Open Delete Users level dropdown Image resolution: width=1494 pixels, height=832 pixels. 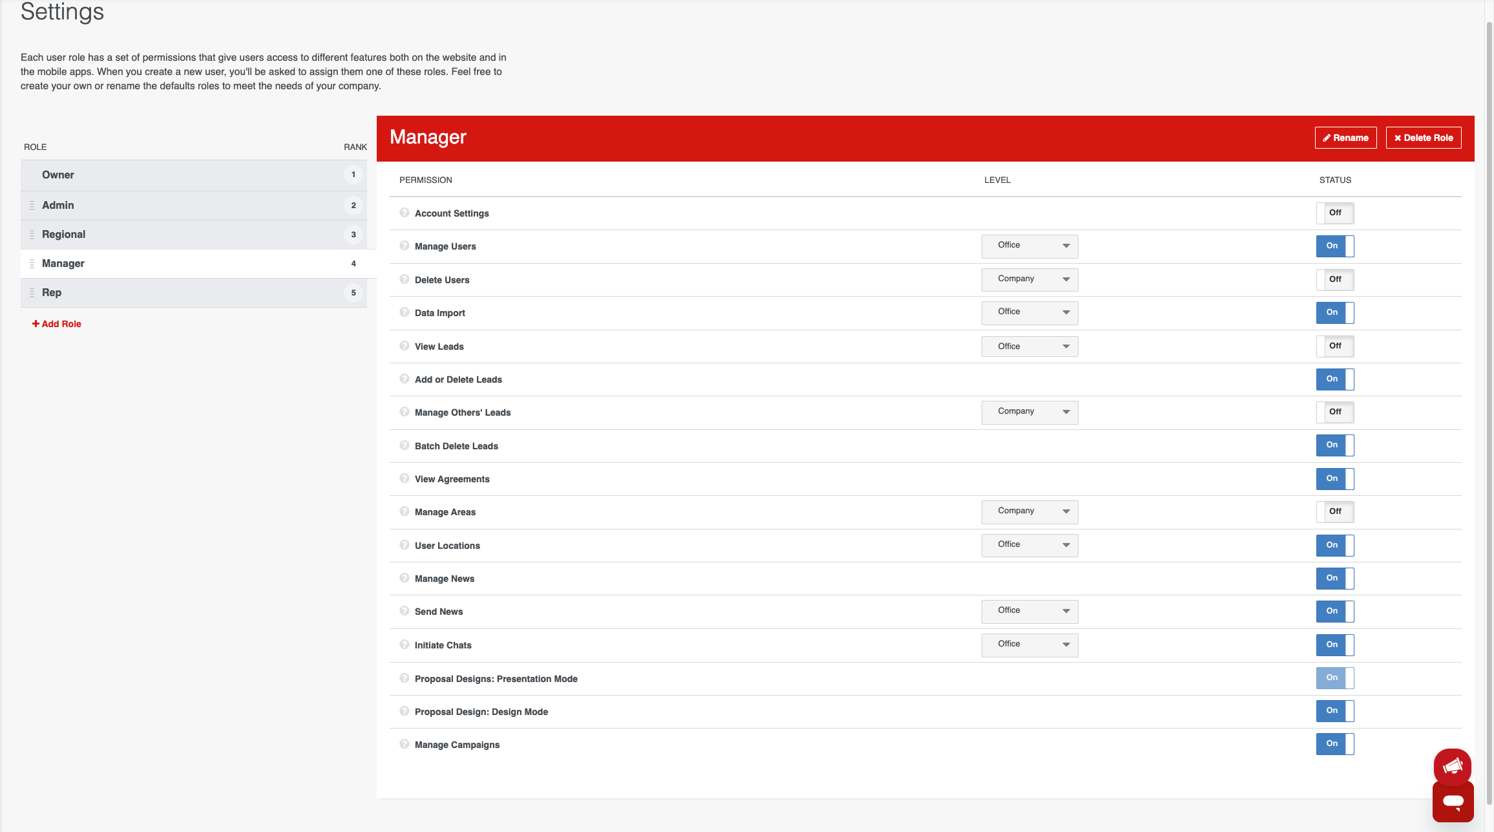pos(1029,279)
